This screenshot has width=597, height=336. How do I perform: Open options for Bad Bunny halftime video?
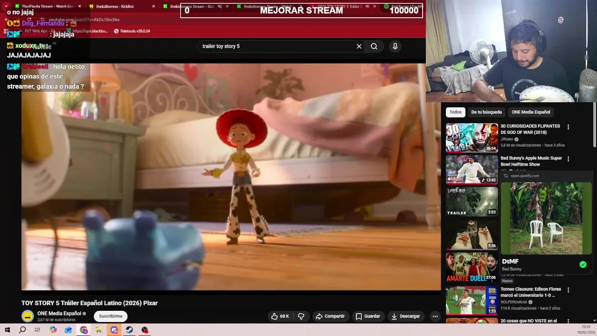pyautogui.click(x=568, y=159)
